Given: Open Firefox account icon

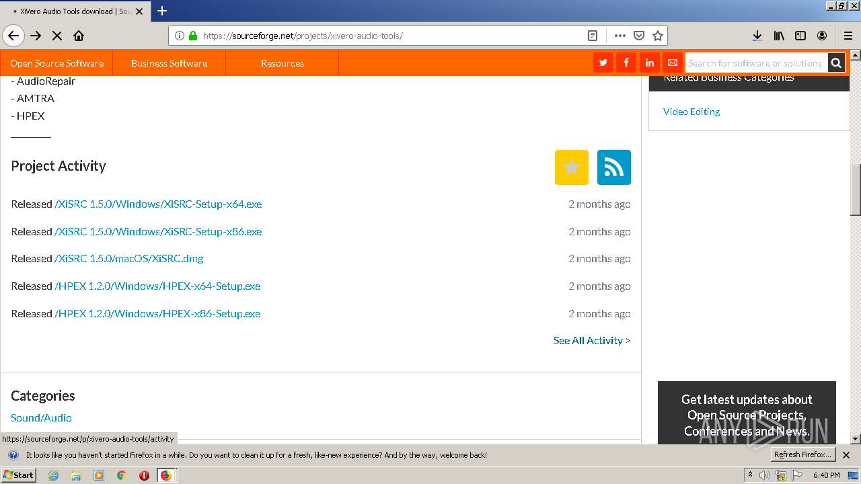Looking at the screenshot, I should coord(822,36).
